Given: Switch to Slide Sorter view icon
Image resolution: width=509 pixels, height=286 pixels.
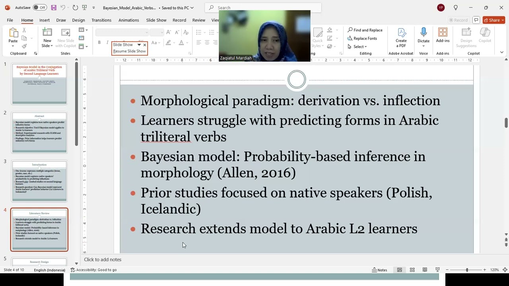Looking at the screenshot, I should coord(412,270).
